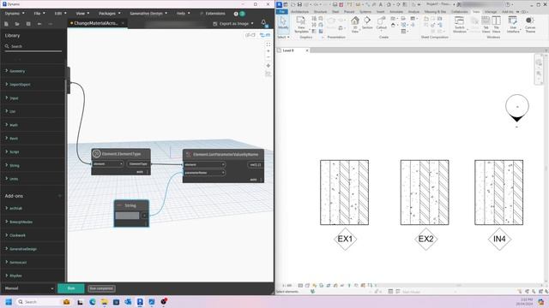Click the Windows Start button
Image resolution: width=549 pixels, height=308 pixels.
9,302
